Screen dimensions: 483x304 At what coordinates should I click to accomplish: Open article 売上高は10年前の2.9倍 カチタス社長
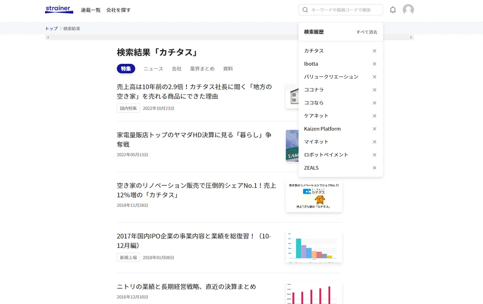(x=194, y=92)
